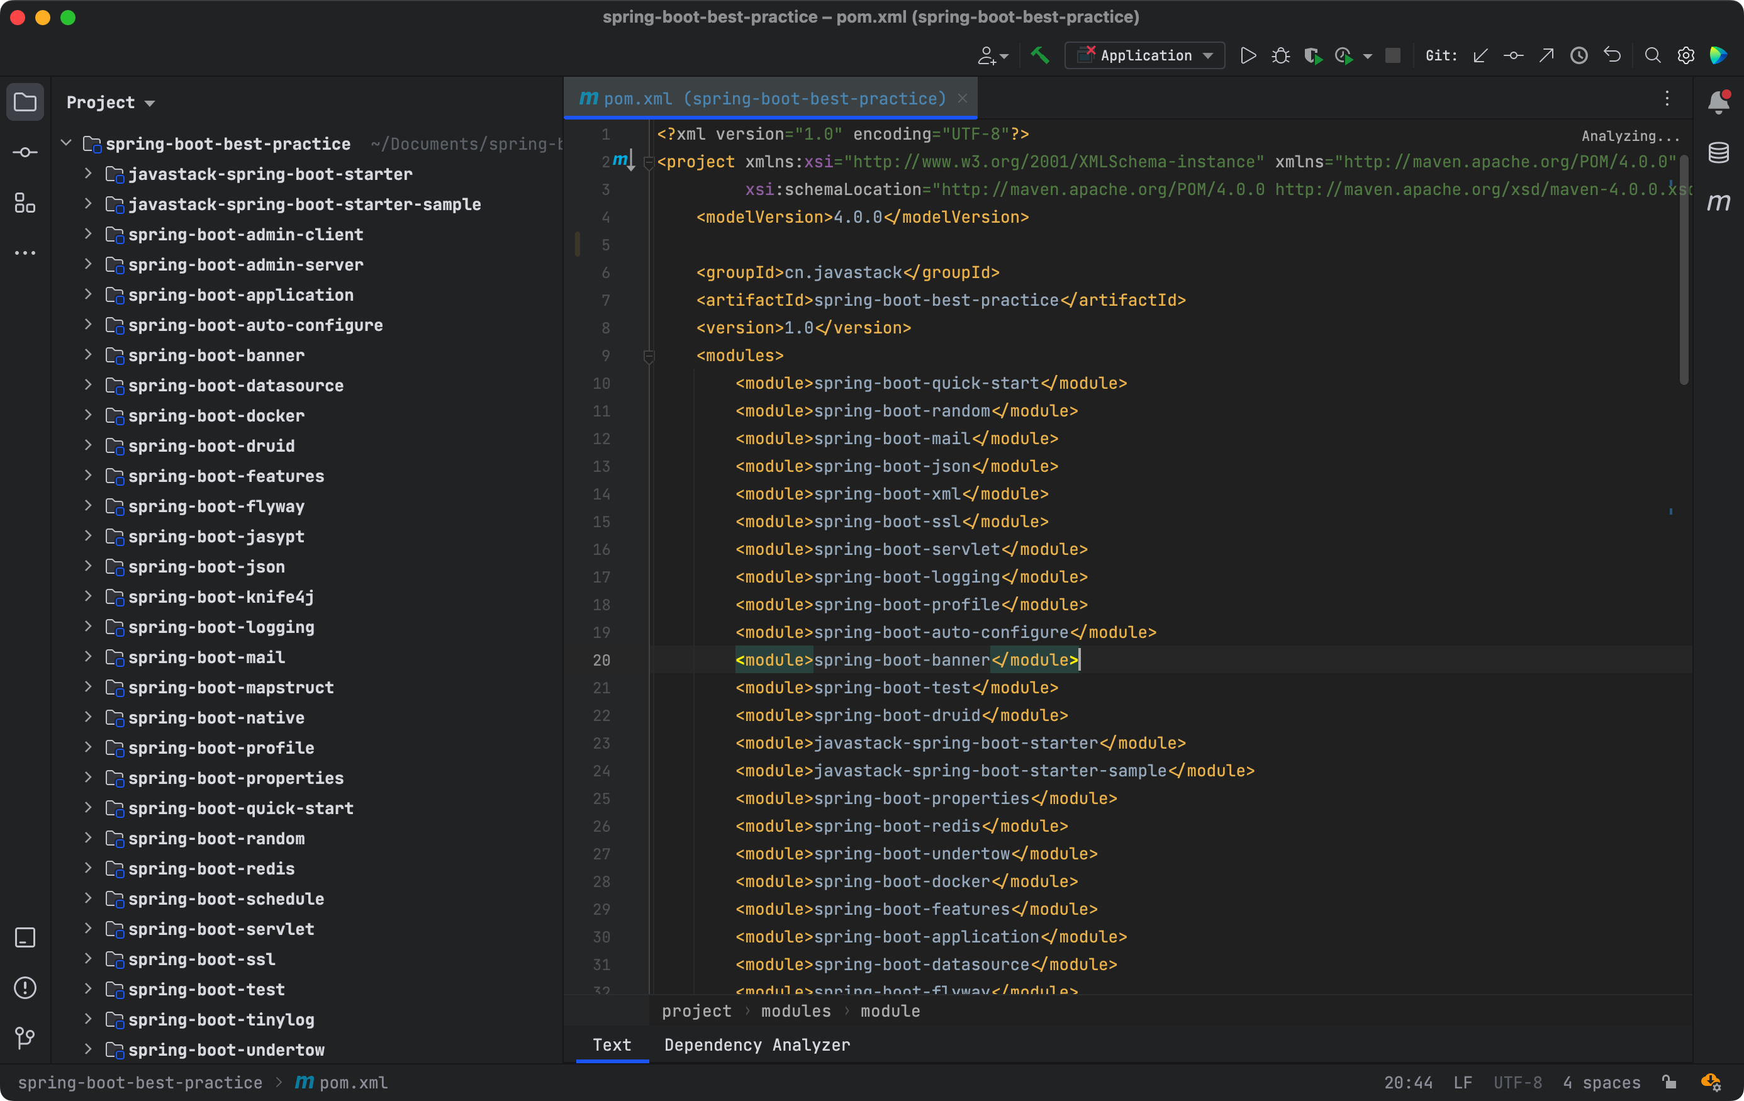This screenshot has height=1101, width=1744.
Task: Show Git history clock icon
Action: pyautogui.click(x=1580, y=56)
